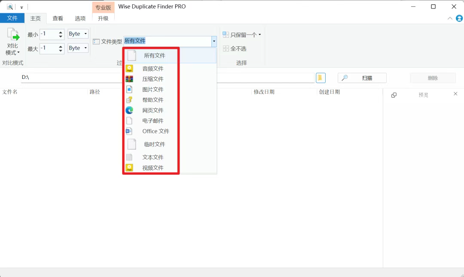This screenshot has width=464, height=277.
Task: Expand the 只保留一个 dropdown arrow
Action: (x=260, y=35)
